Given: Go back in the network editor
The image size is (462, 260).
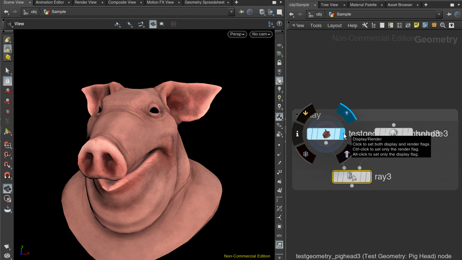Looking at the screenshot, I should point(292,14).
